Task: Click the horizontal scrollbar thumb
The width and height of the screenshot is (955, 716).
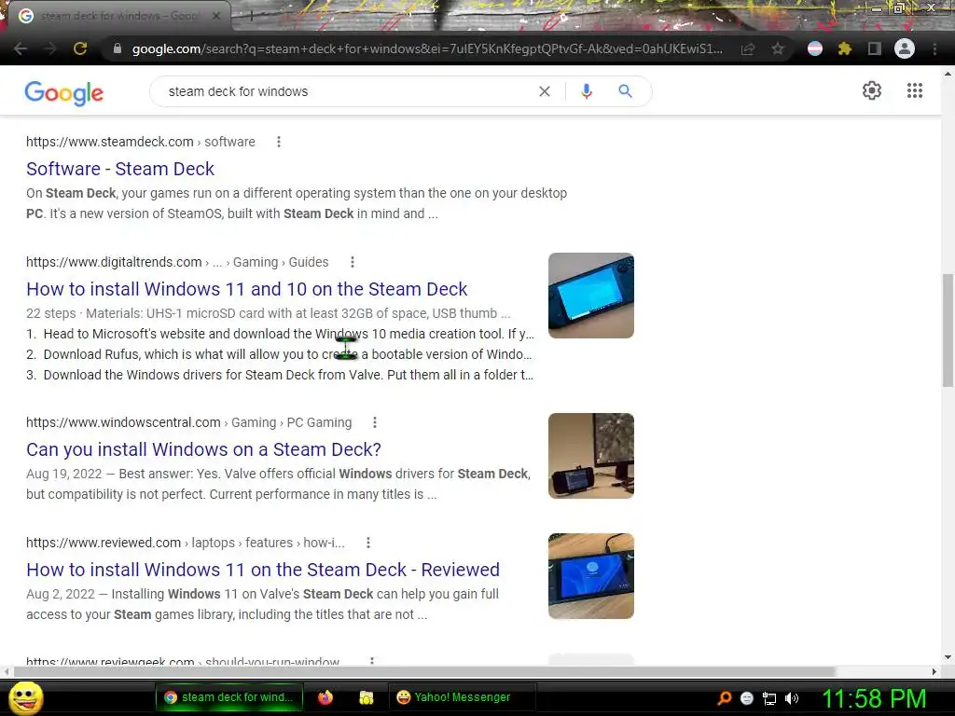Action: (424, 671)
